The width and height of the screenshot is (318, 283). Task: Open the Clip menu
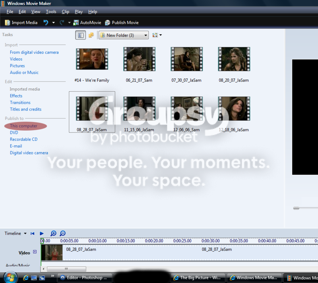coord(65,12)
